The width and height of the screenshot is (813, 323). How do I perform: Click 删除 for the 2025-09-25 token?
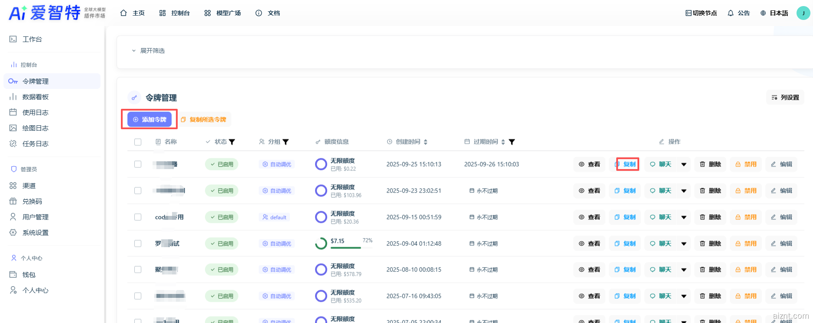(710, 164)
